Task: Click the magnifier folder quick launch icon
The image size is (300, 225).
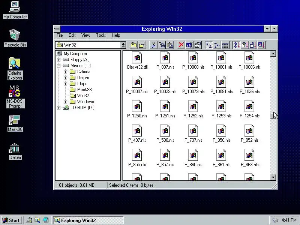Action: (37, 220)
